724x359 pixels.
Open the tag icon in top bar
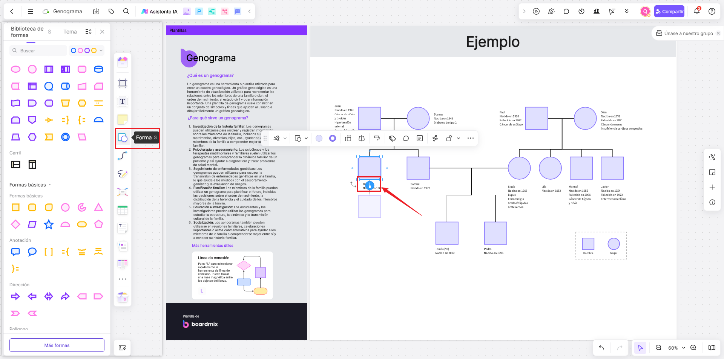point(111,11)
